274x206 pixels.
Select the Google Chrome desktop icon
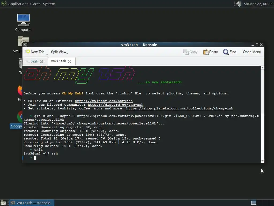click(x=16, y=120)
